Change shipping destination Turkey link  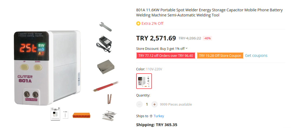click(x=159, y=116)
